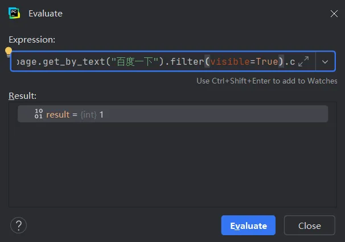The width and height of the screenshot is (345, 242).
Task: Open the expression history dropdown
Action: (325, 61)
